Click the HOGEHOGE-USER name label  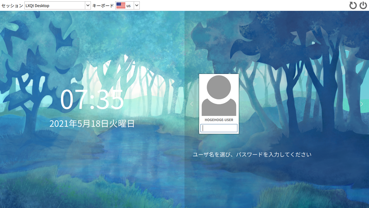219,120
